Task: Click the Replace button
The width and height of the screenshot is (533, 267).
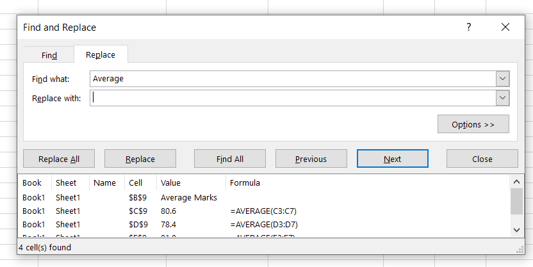Action: click(140, 159)
